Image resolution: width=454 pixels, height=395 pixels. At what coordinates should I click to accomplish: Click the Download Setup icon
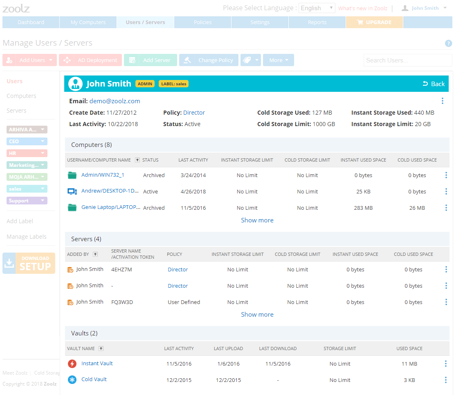9,263
